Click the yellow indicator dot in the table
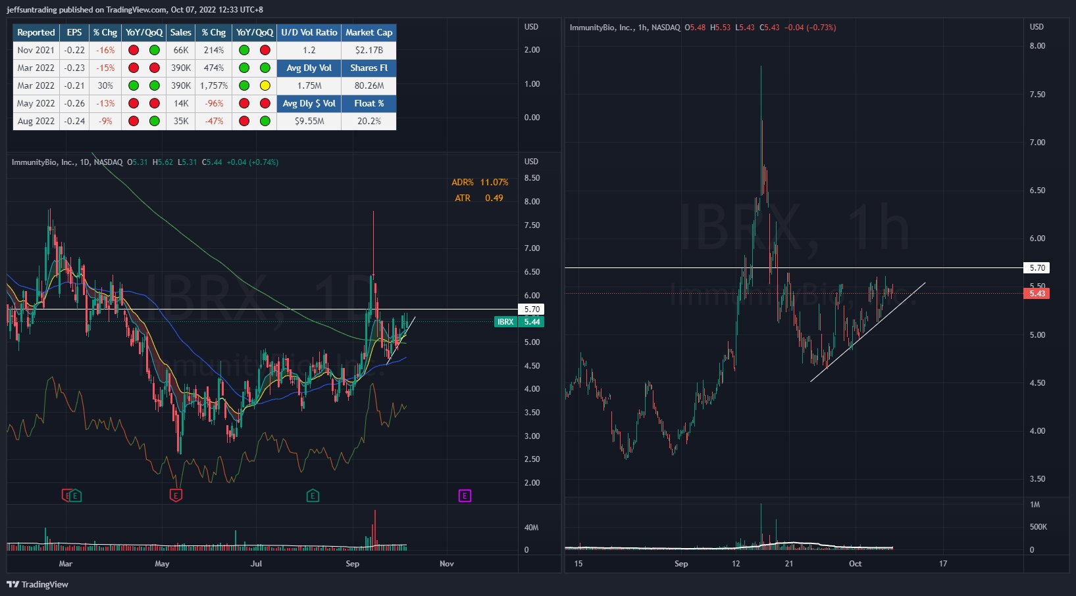The width and height of the screenshot is (1076, 596). 265,85
